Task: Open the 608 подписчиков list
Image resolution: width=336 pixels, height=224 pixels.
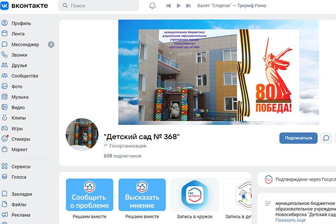Action: coord(123,156)
